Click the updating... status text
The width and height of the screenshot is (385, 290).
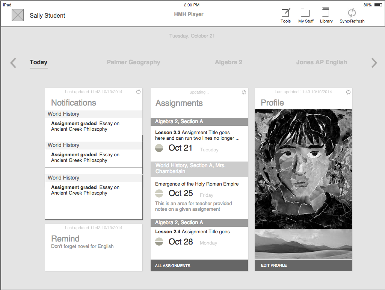point(199,92)
